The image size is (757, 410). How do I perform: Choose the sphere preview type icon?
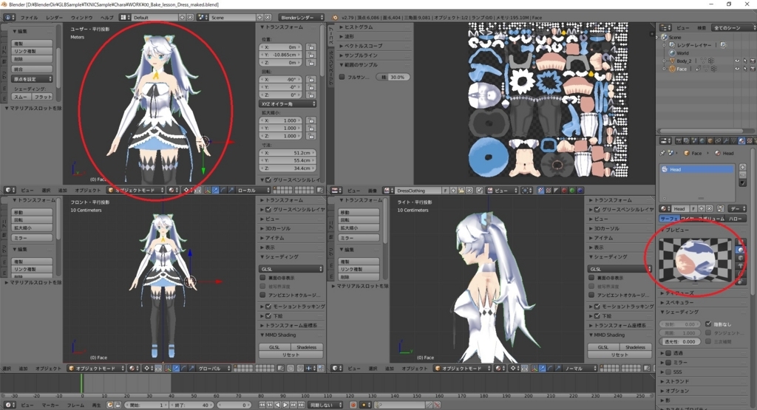741,250
